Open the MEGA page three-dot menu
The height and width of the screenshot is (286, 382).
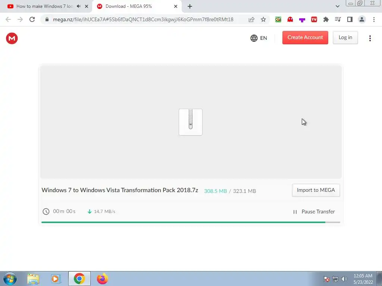(370, 38)
